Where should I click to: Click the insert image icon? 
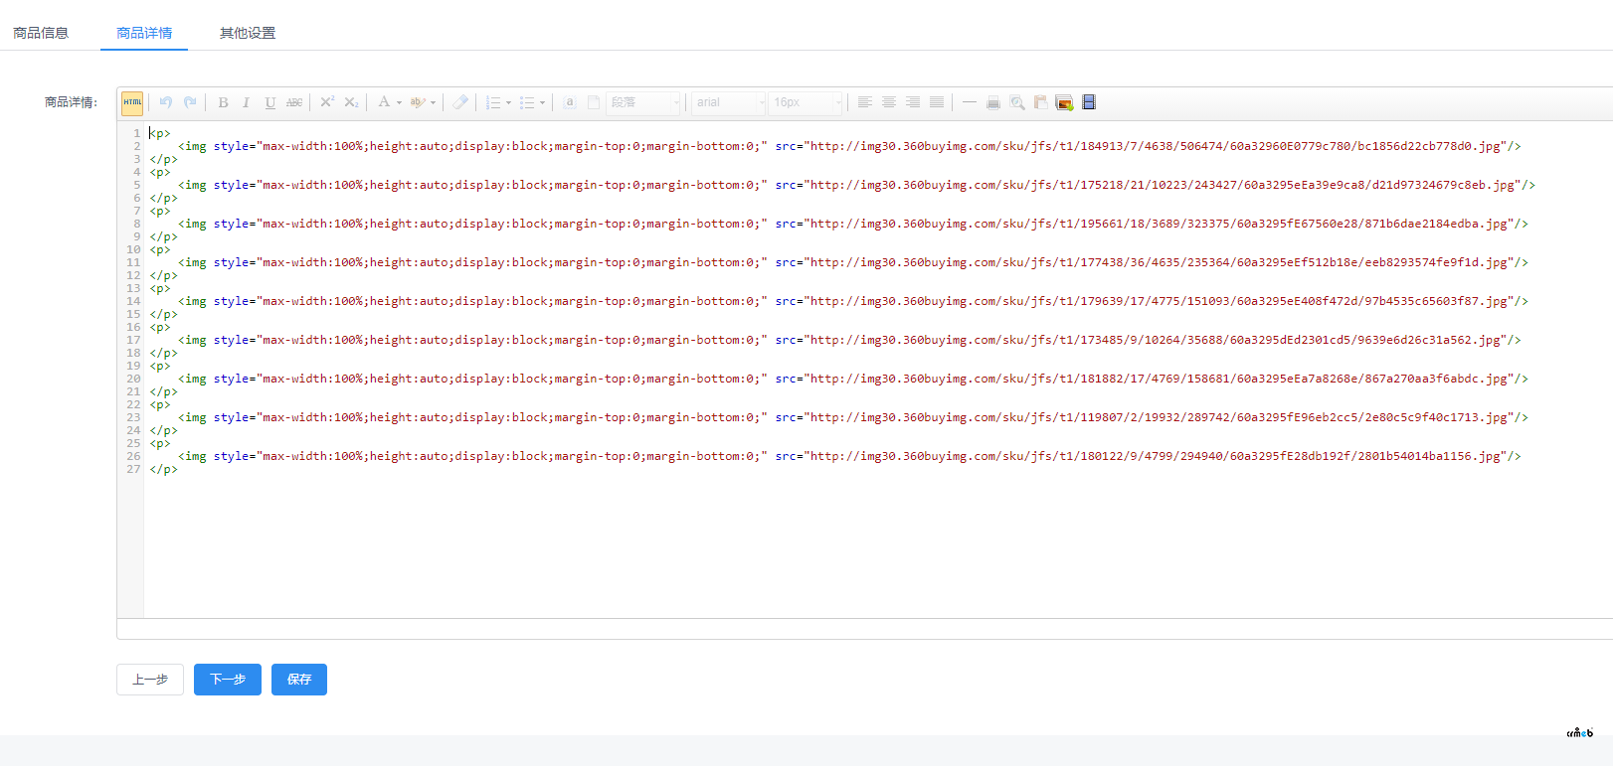(1065, 102)
